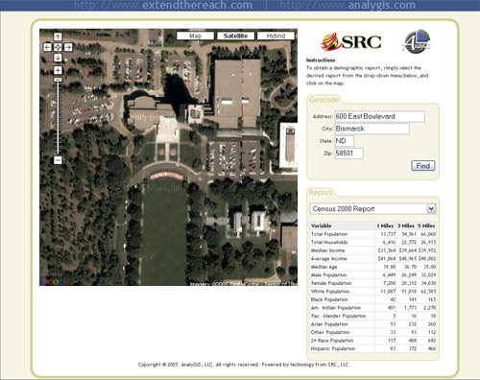Viewport: 480px width, 380px height.
Task: Switch to Hybrid view
Action: [x=276, y=36]
